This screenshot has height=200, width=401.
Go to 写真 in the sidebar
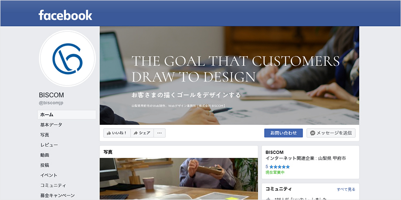44,135
